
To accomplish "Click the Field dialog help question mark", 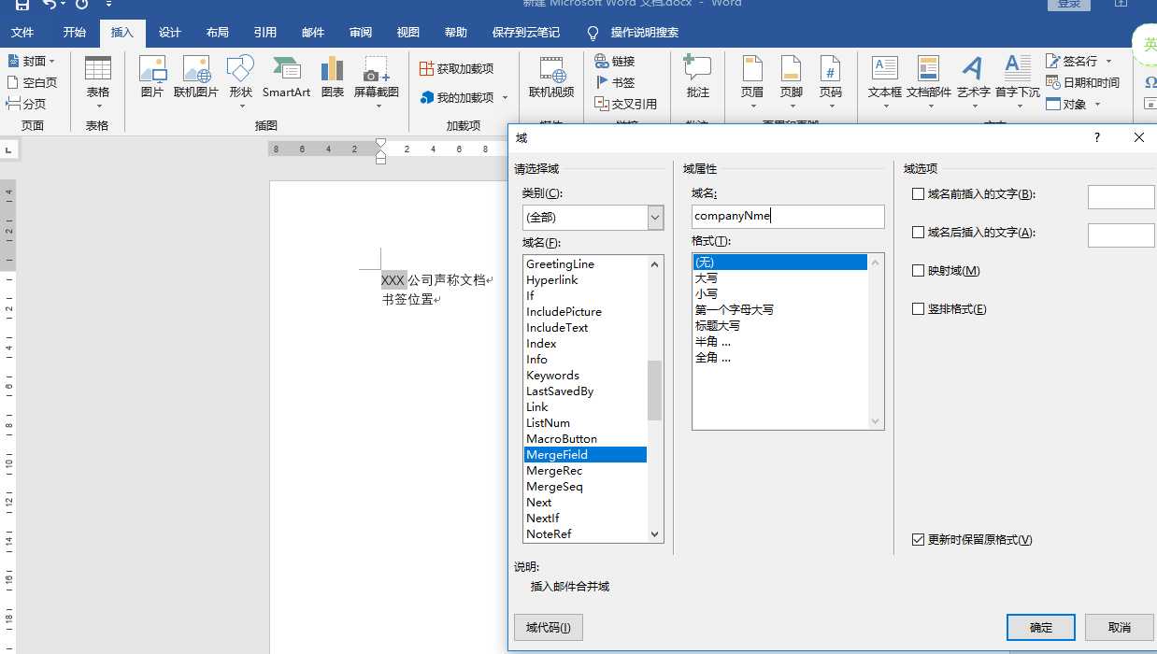I will coord(1097,138).
